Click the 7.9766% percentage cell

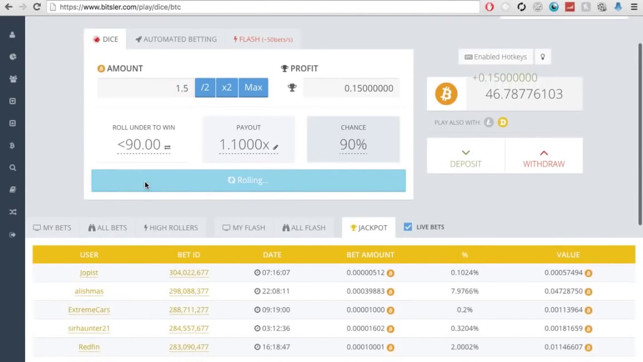[465, 291]
